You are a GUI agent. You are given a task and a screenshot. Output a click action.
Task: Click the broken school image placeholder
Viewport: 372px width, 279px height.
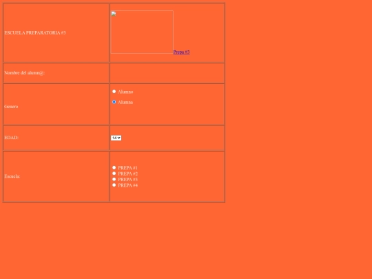pyautogui.click(x=142, y=32)
